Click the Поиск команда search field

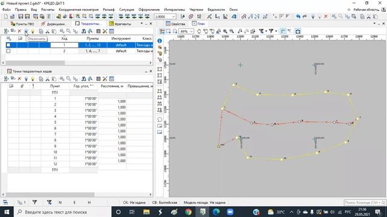coord(365,203)
